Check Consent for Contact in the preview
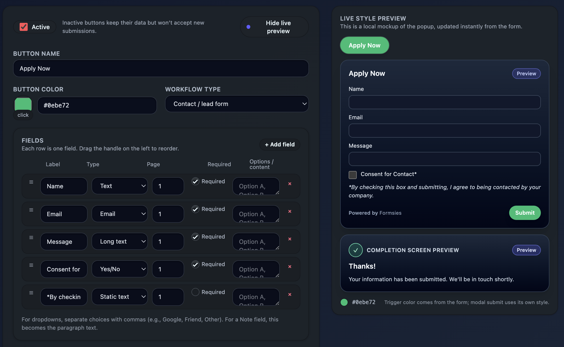Screen dimensions: 564x347 coord(353,175)
